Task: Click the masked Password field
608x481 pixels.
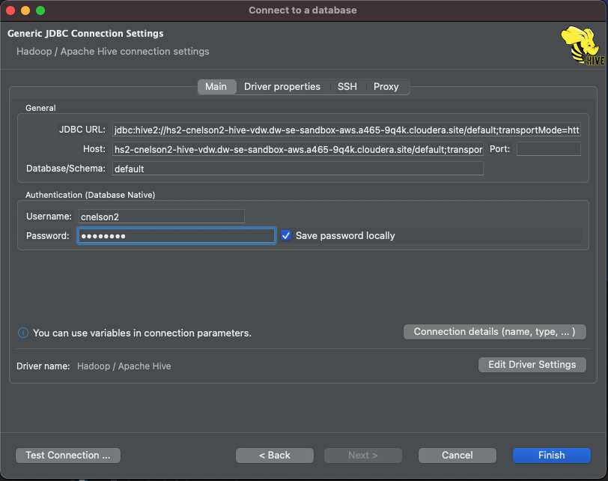Action: click(176, 236)
